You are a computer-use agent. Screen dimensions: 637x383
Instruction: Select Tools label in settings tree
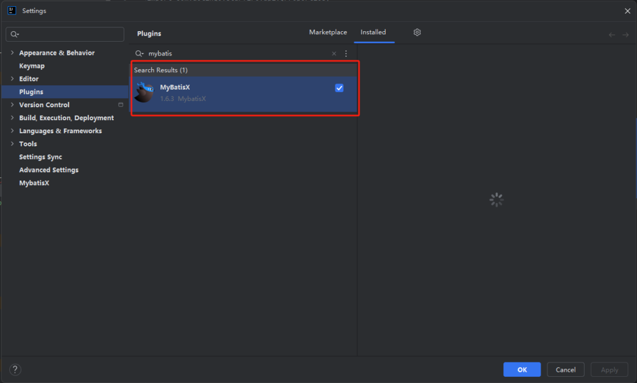coord(28,144)
